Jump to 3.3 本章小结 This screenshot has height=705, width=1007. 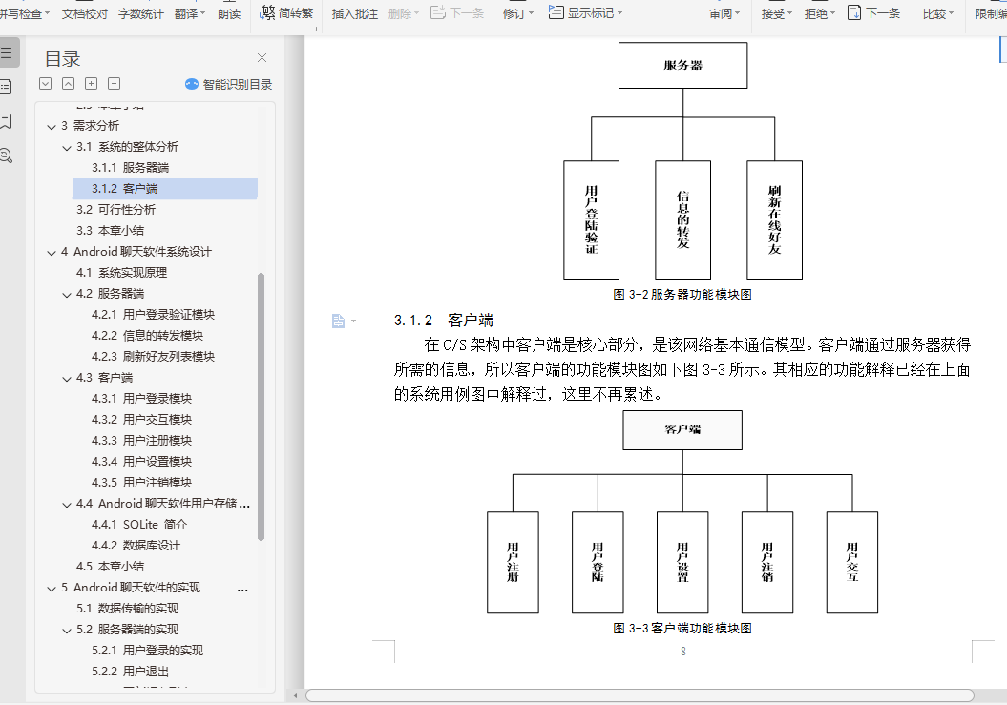(110, 231)
